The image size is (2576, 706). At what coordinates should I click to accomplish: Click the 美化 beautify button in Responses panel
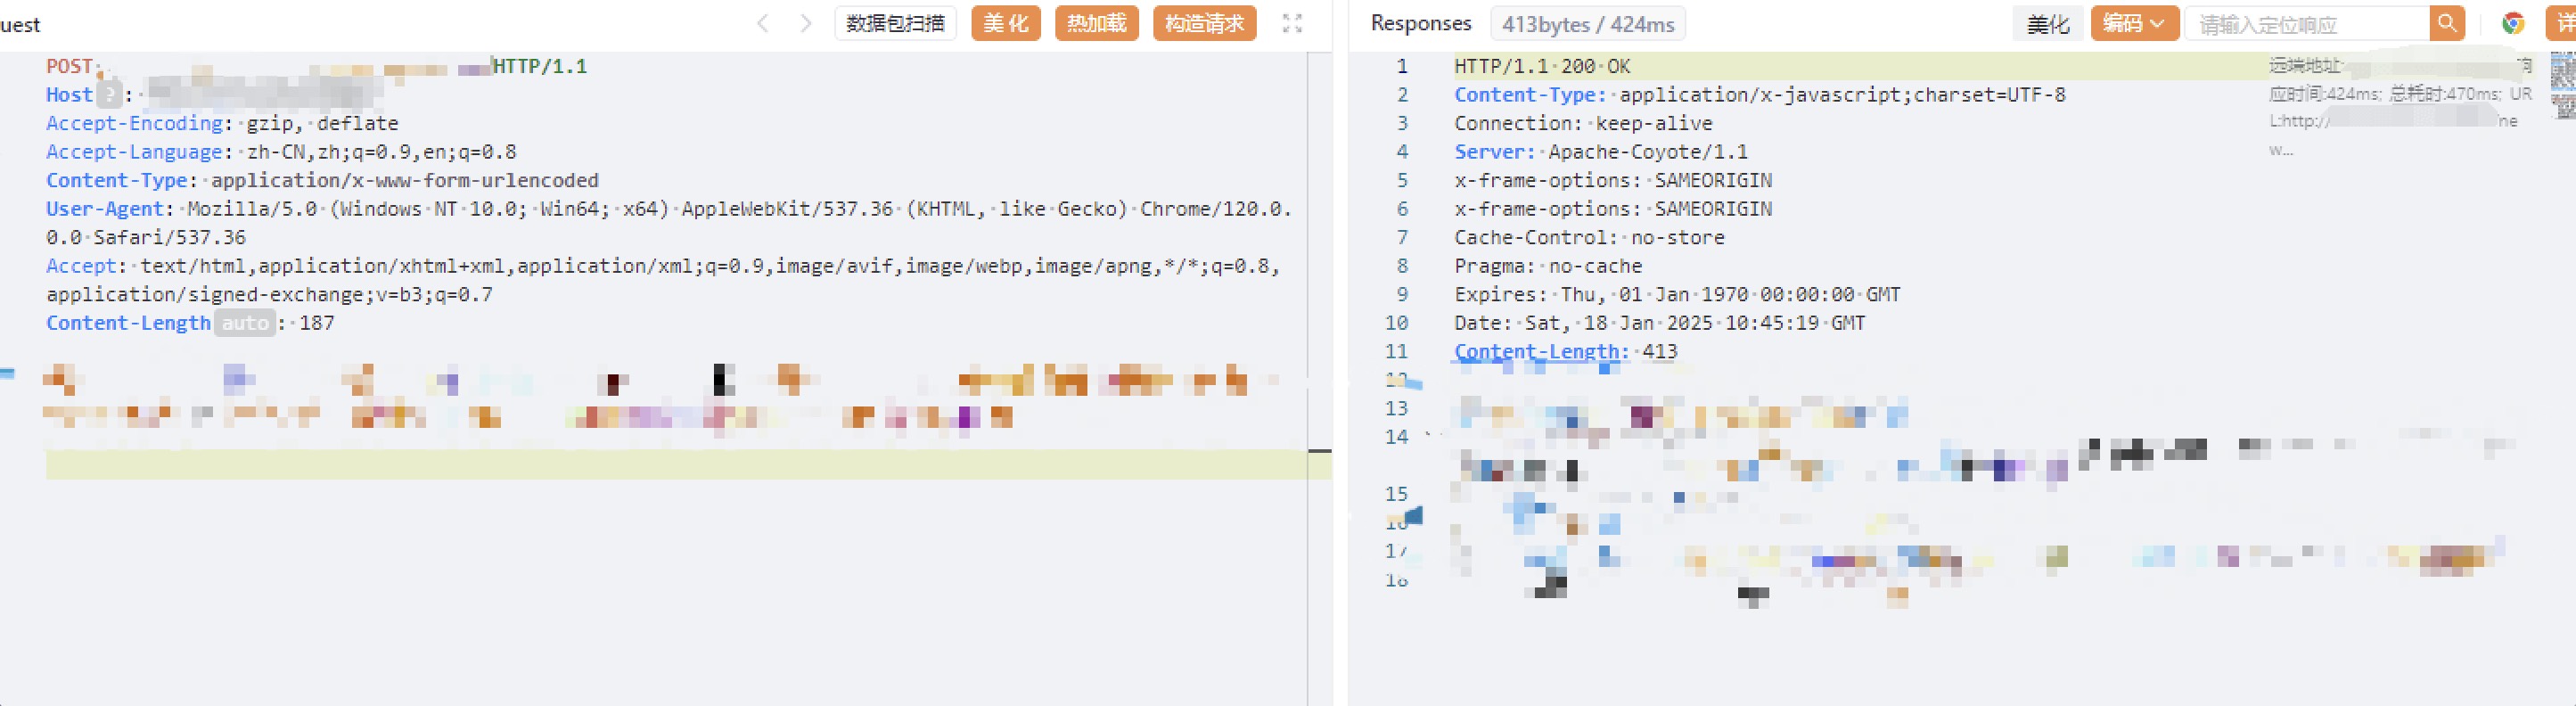(x=2048, y=23)
